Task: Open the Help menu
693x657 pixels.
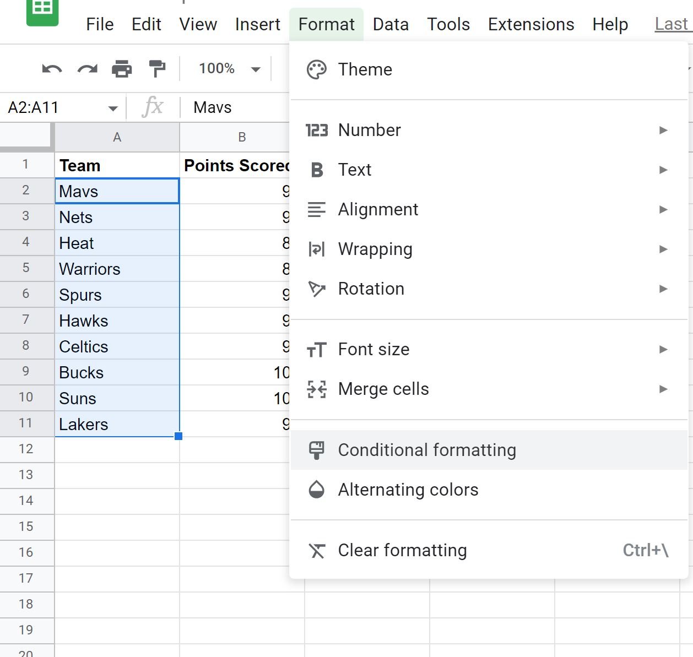Action: point(610,24)
